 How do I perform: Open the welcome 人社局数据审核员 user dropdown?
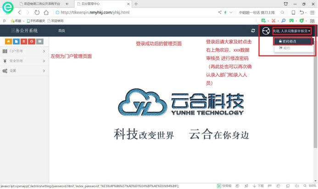click(292, 31)
